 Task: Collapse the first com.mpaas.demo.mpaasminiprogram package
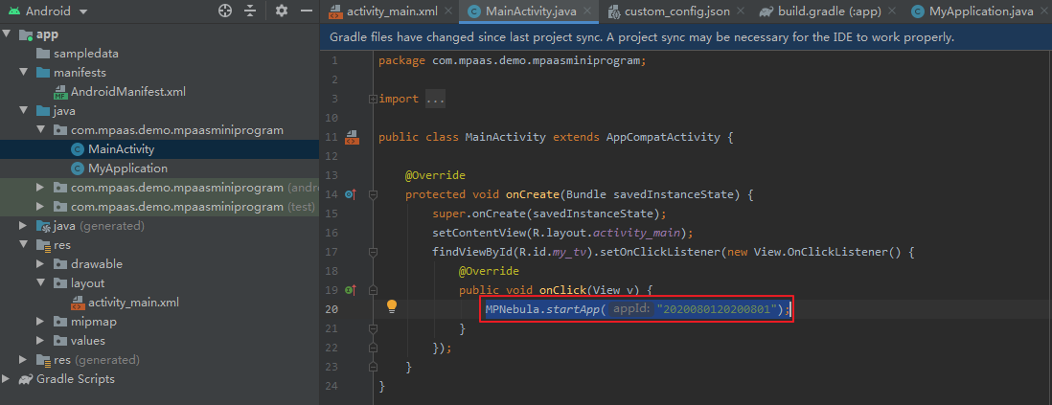tap(41, 130)
